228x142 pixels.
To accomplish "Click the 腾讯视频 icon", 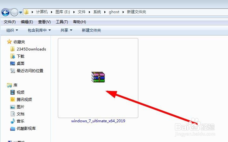I will pos(13,99).
